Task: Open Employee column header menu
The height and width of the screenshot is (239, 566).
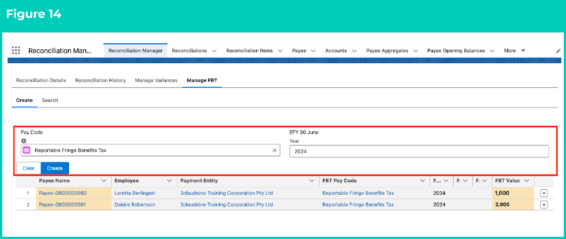Action: [170, 181]
